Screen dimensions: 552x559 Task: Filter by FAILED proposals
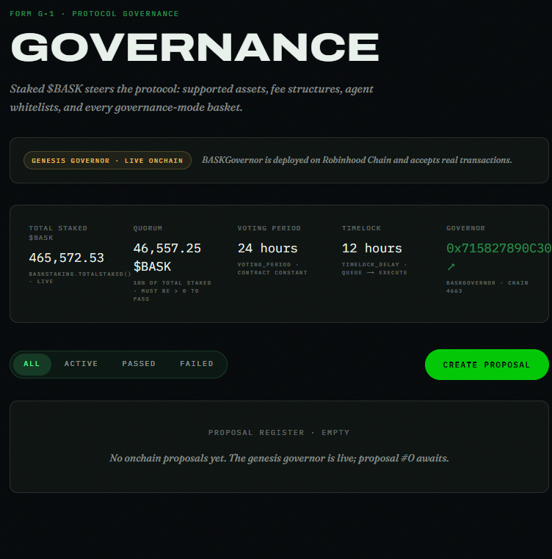click(197, 365)
